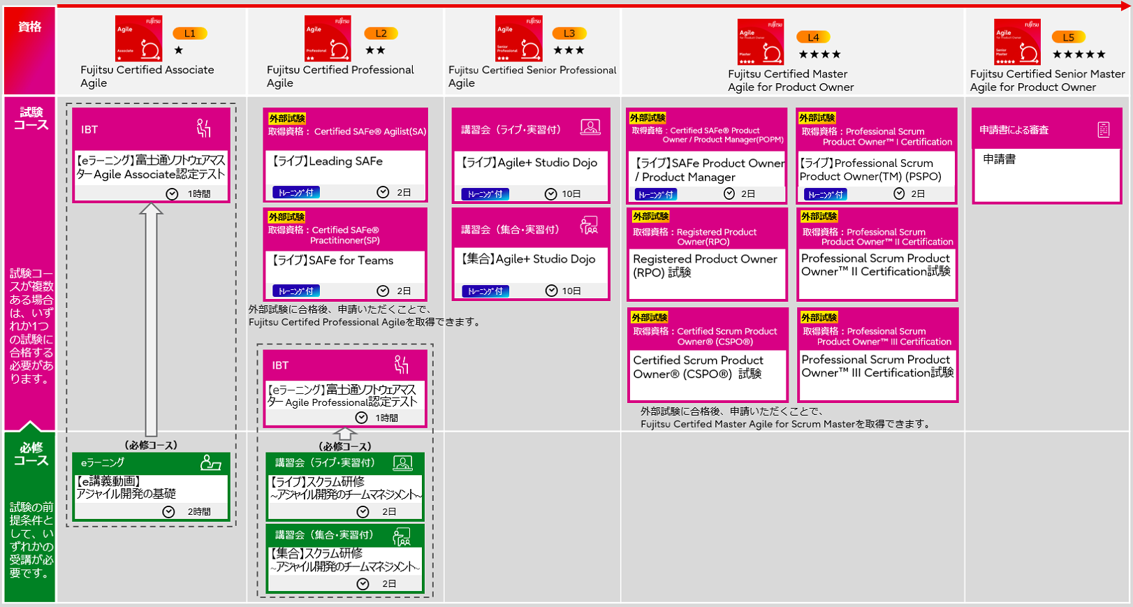Image resolution: width=1133 pixels, height=607 pixels.
Task: Open 【集合】スクラム研修 course
Action: (345, 560)
